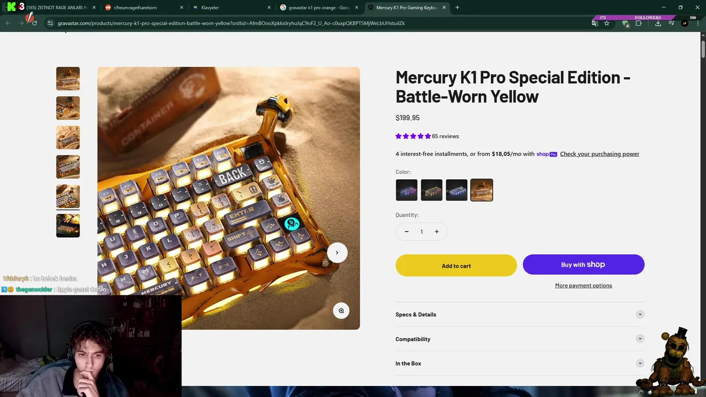The image size is (706, 397).
Task: Open the browser downloads icon
Action: pos(658,23)
